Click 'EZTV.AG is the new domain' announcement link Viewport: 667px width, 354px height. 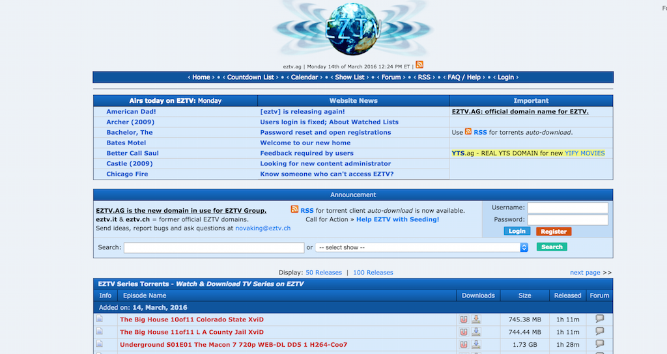click(x=181, y=210)
